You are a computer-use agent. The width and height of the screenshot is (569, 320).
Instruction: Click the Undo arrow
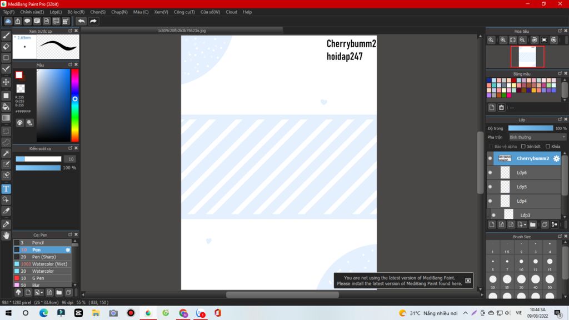tap(81, 21)
